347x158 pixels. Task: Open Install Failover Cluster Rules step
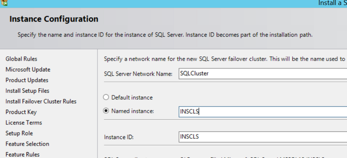pos(41,101)
